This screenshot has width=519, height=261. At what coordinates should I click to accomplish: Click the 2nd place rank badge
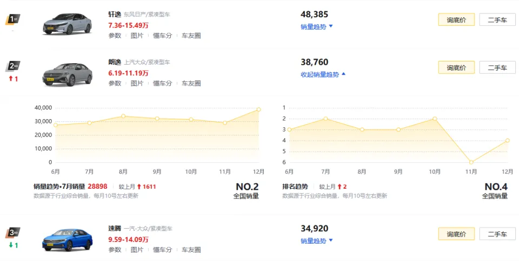click(x=12, y=66)
